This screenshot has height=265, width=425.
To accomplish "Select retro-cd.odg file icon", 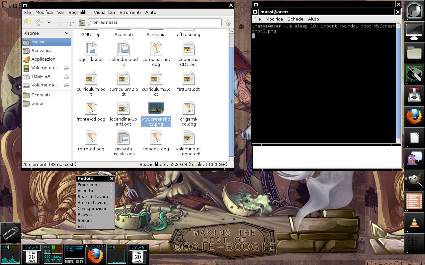I will click(x=91, y=138).
